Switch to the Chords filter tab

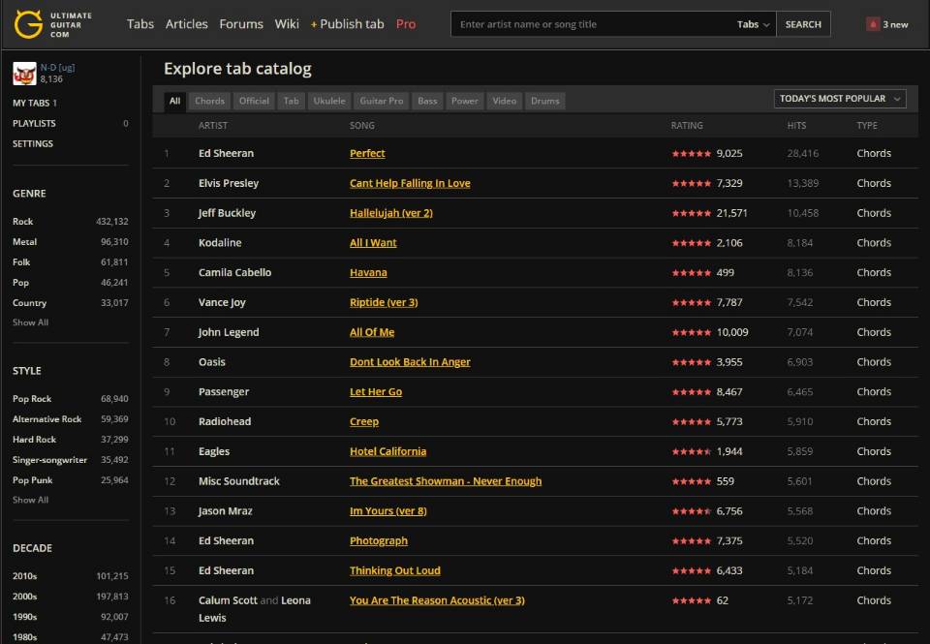tap(209, 100)
